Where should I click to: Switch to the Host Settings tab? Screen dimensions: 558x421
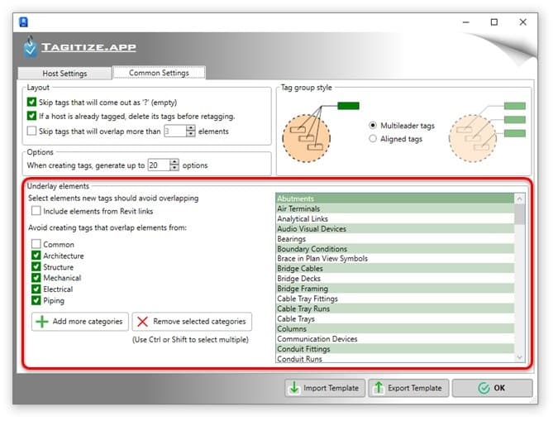pos(64,74)
